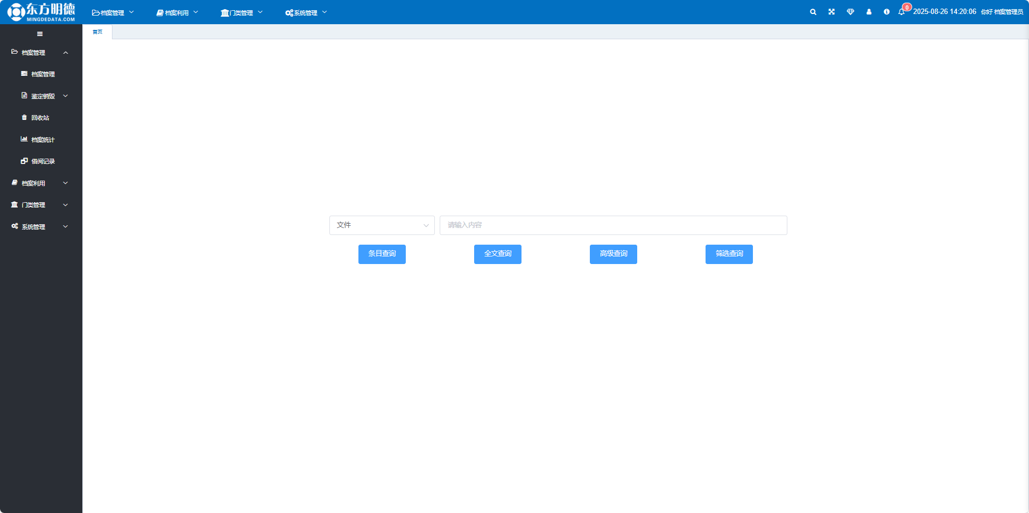Open the 文件 type dropdown
This screenshot has height=513, width=1029.
(382, 225)
